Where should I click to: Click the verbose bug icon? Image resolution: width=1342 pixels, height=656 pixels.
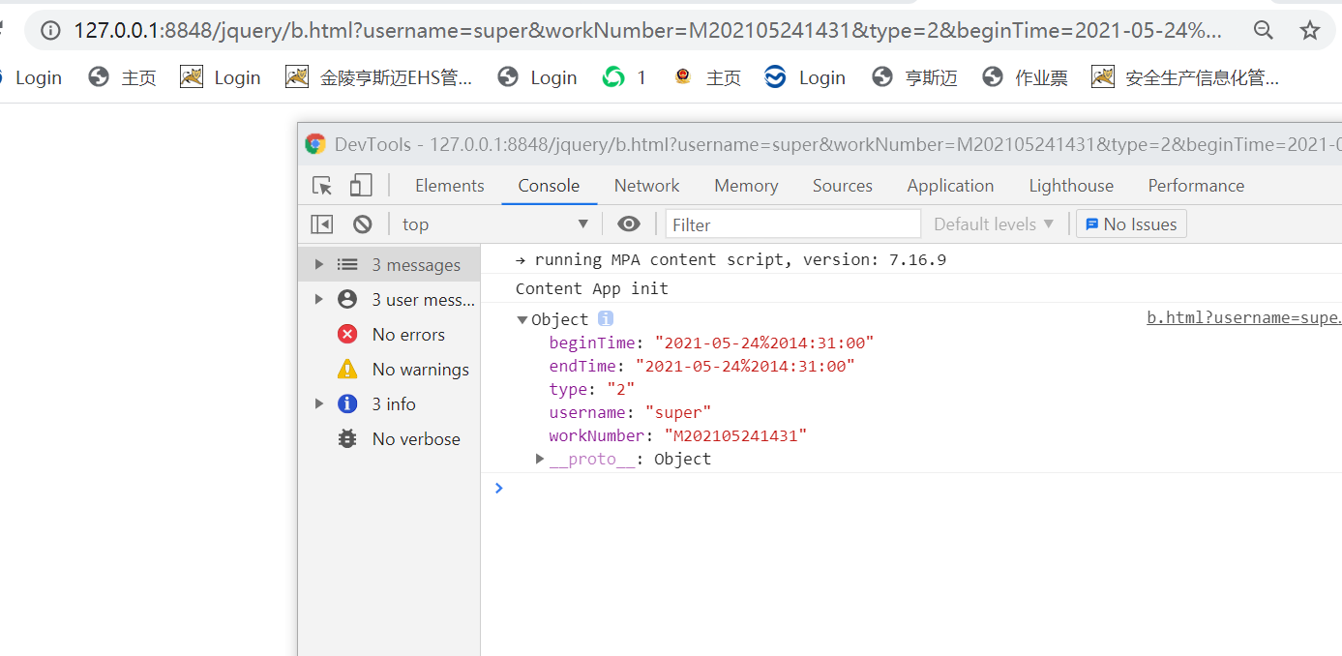coord(347,438)
